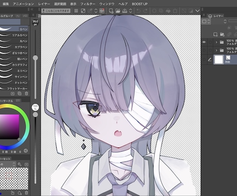Click the opacity slider handle below 100%
This screenshot has width=237, height=196.
(x=36, y=115)
